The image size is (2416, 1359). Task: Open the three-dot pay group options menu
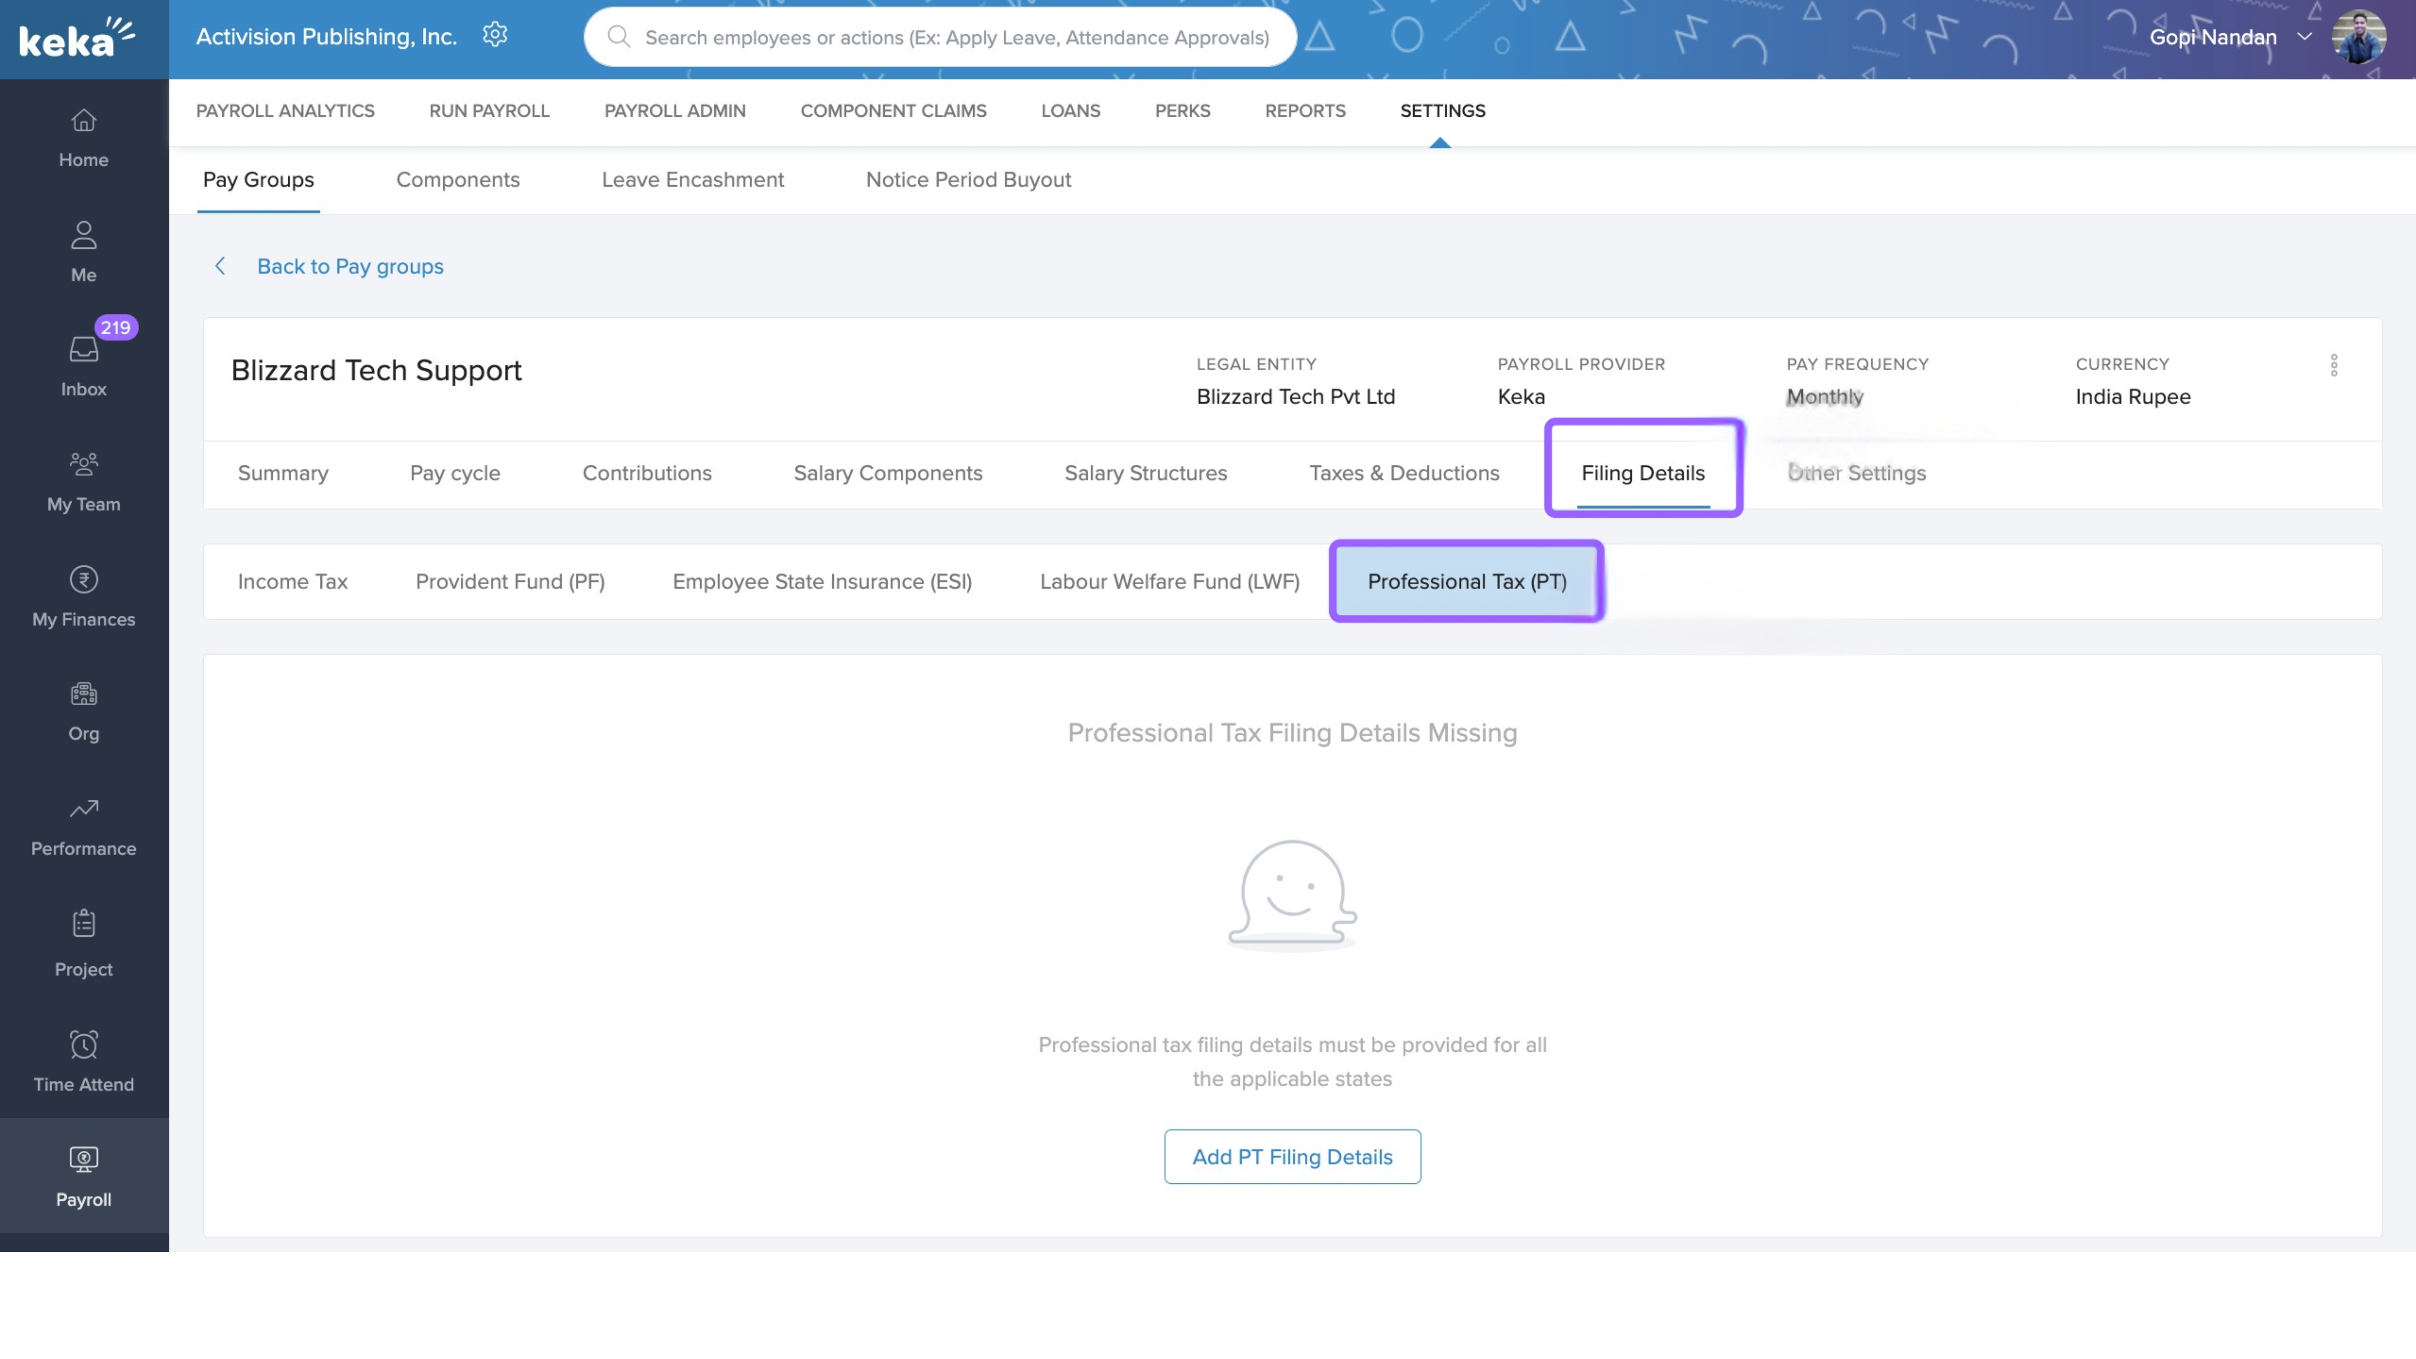pyautogui.click(x=2333, y=365)
